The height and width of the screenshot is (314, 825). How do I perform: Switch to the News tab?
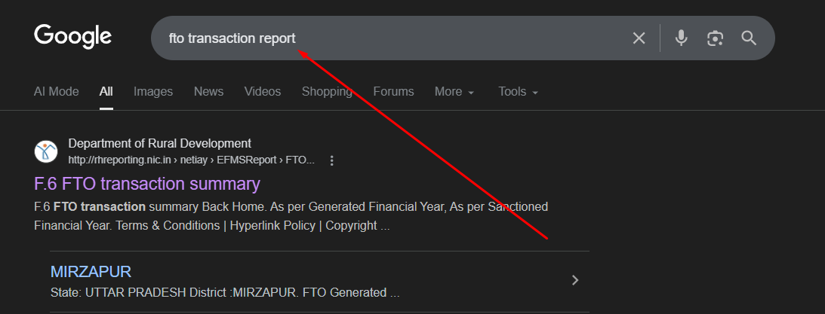pos(208,92)
